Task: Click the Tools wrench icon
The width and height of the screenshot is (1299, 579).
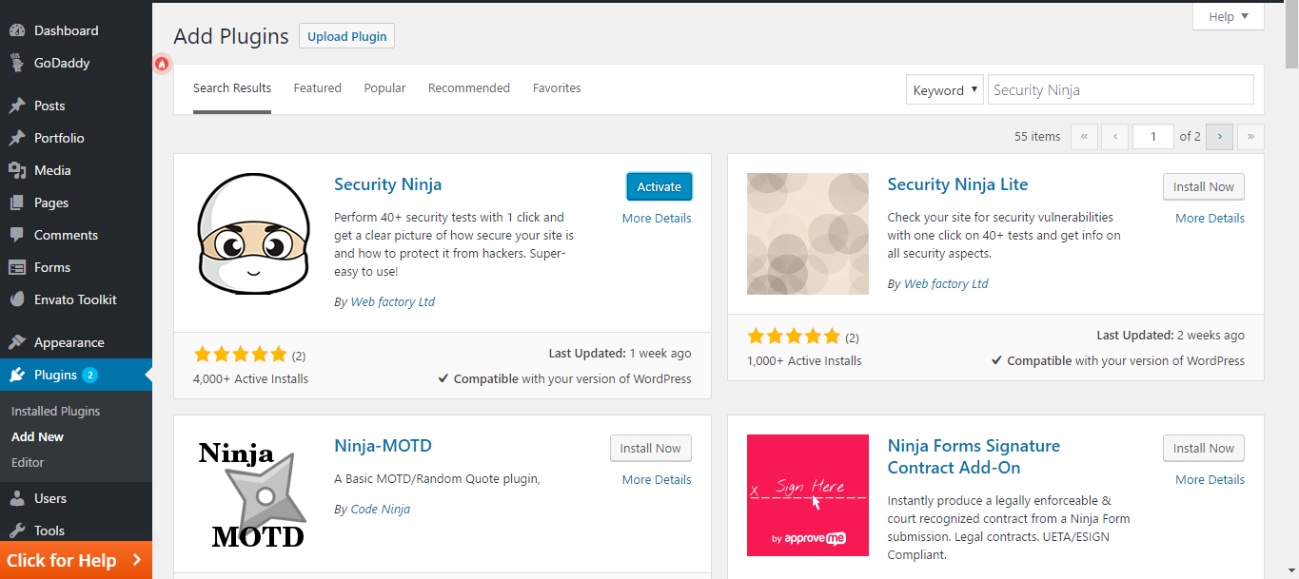Action: (17, 531)
